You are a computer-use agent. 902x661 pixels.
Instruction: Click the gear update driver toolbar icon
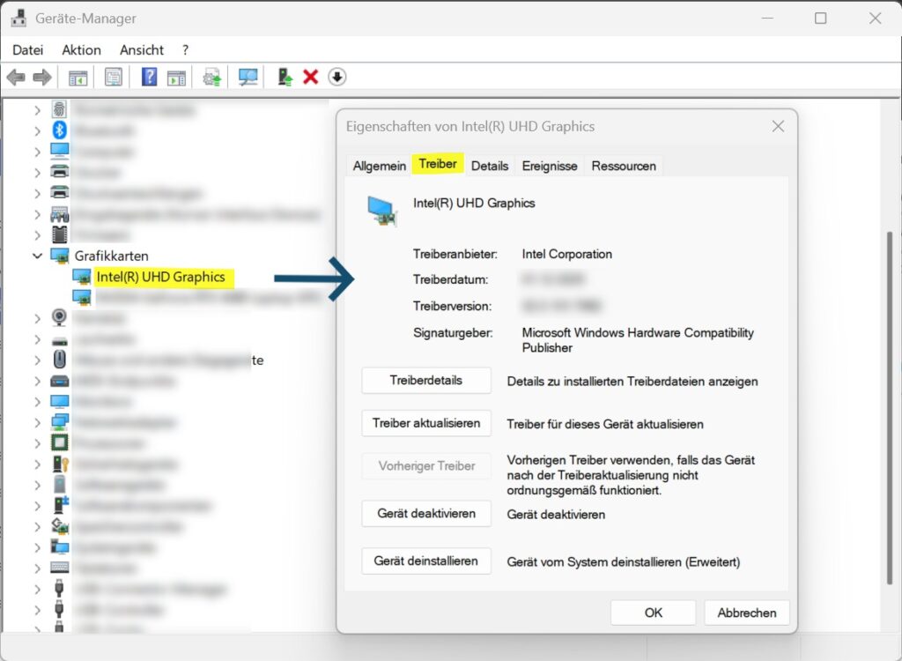click(x=211, y=78)
